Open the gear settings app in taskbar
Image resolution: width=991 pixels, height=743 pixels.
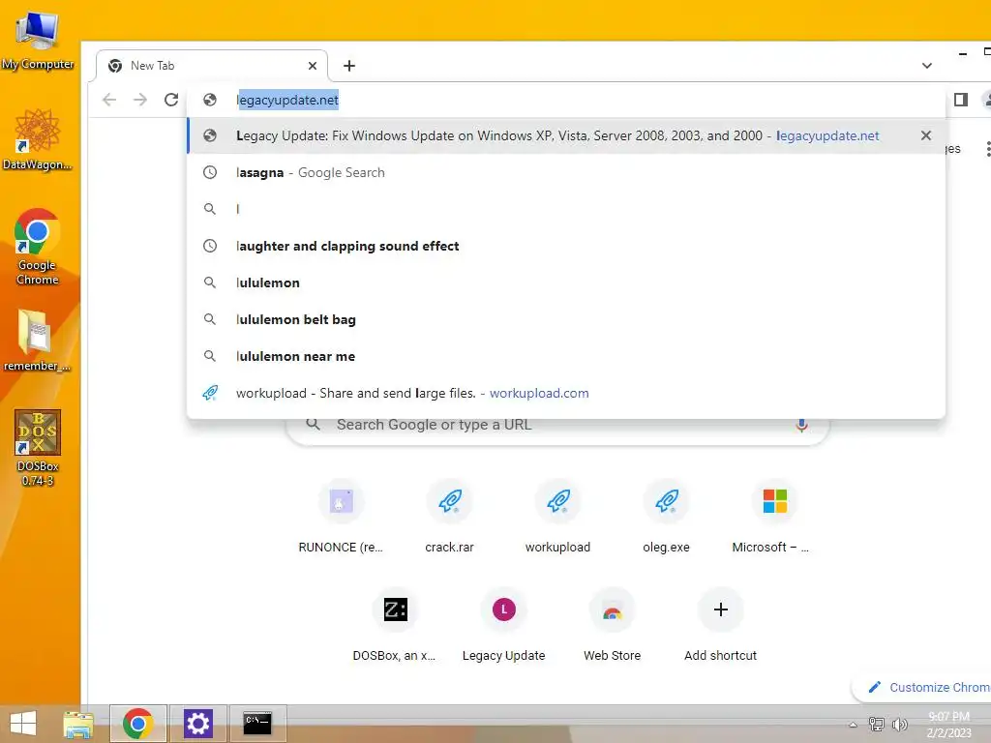pyautogui.click(x=197, y=724)
